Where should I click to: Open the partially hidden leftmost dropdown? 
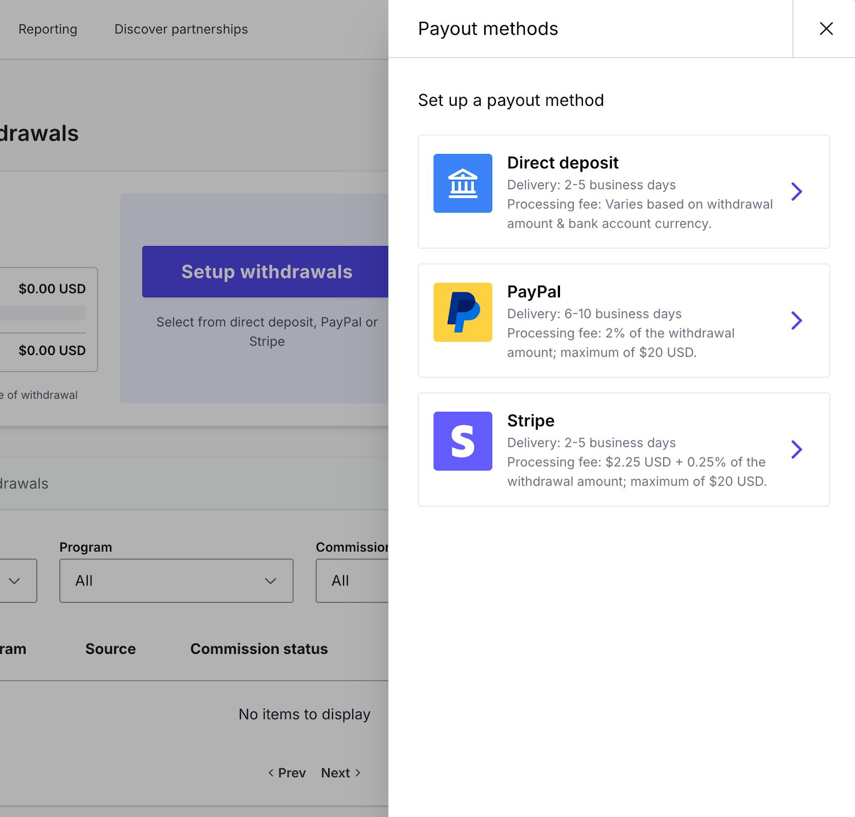pos(16,581)
